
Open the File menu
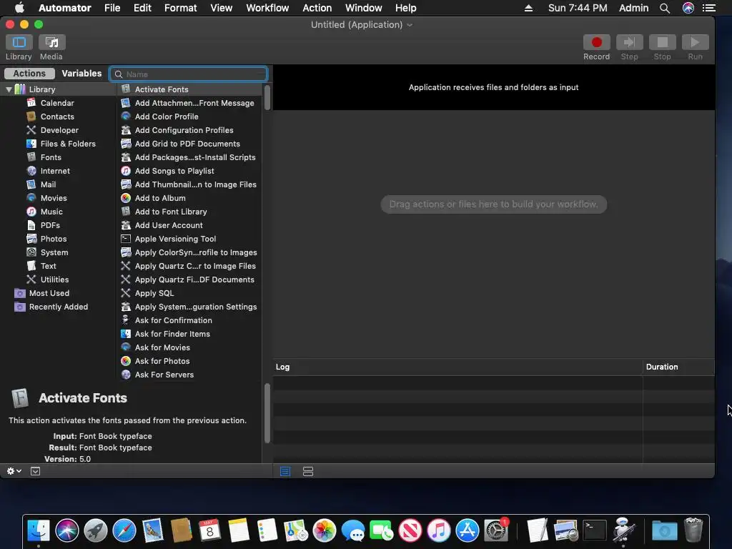[112, 8]
